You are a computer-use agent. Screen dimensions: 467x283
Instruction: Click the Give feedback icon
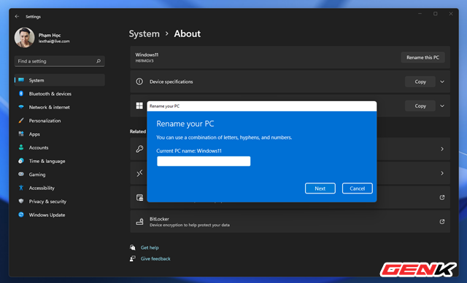(133, 259)
